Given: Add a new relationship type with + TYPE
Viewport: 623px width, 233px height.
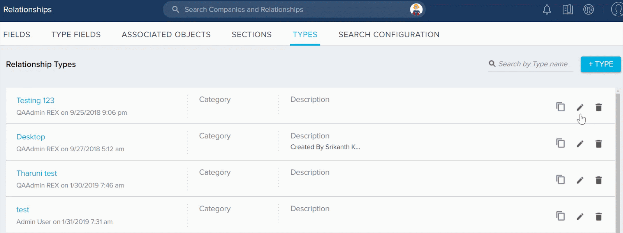Looking at the screenshot, I should point(601,64).
